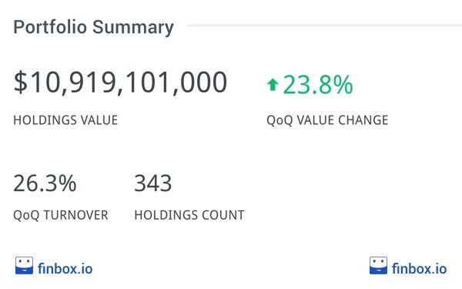Open the left finbox.io text link

pyautogui.click(x=65, y=269)
